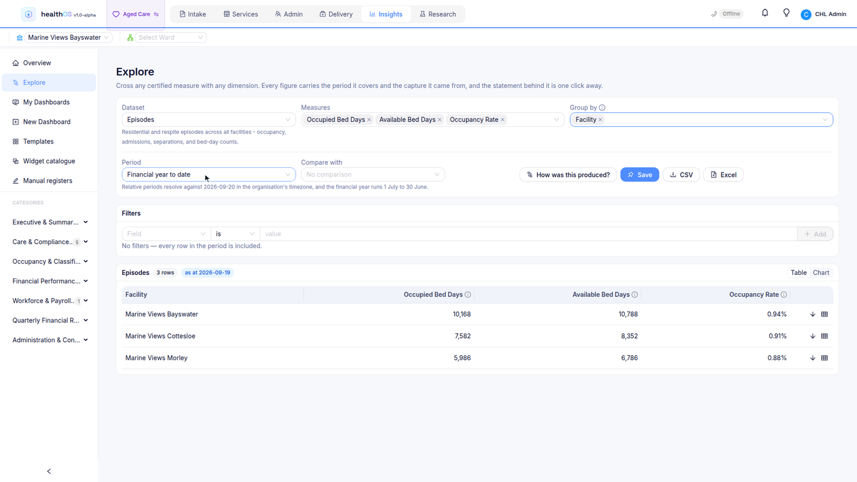Open the Marine Views Bayswater facility dropdown
Viewport: 857px width, 482px height.
(x=68, y=37)
